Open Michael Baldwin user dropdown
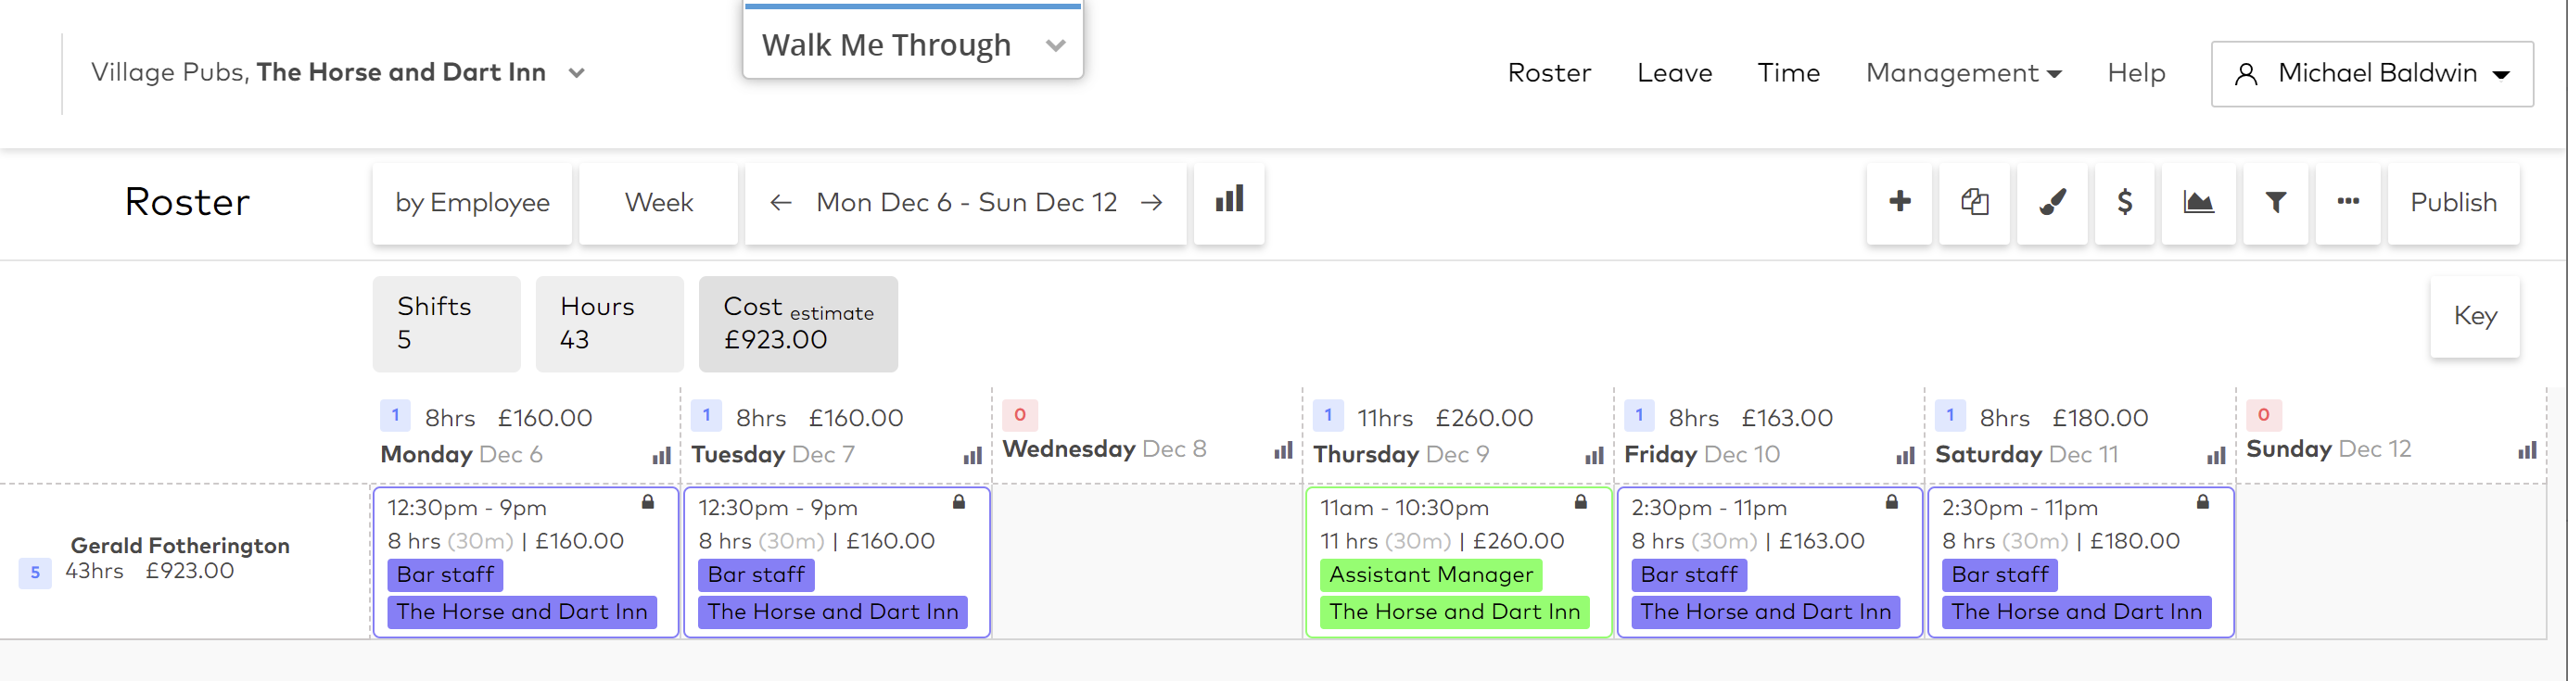The image size is (2568, 681). pyautogui.click(x=2371, y=74)
